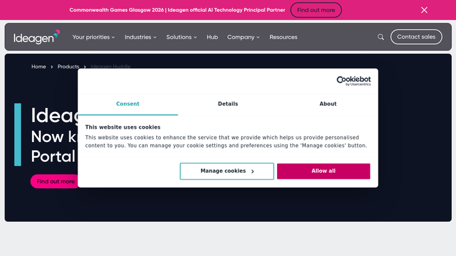This screenshot has width=456, height=256.
Task: Select the Consent tab
Action: (x=128, y=104)
